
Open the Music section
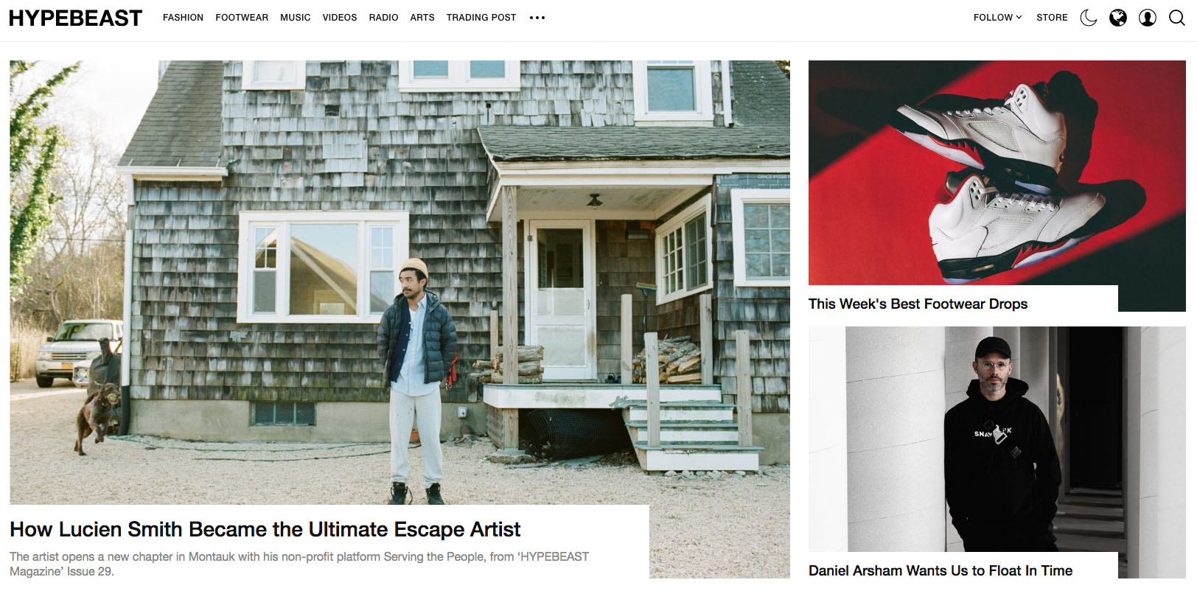click(295, 17)
